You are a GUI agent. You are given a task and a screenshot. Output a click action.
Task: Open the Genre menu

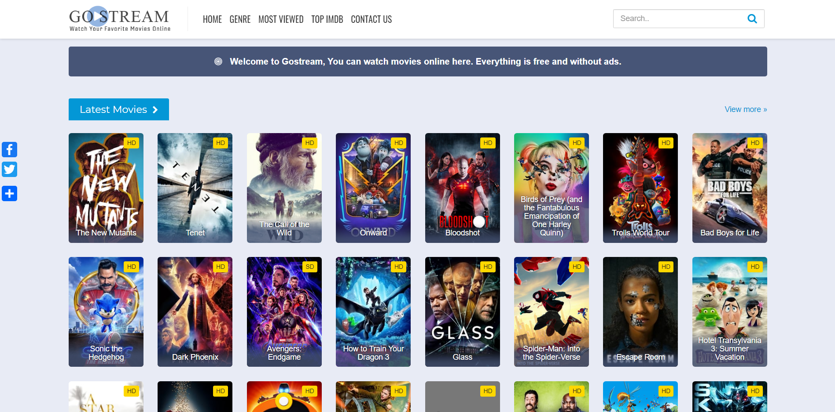click(240, 19)
